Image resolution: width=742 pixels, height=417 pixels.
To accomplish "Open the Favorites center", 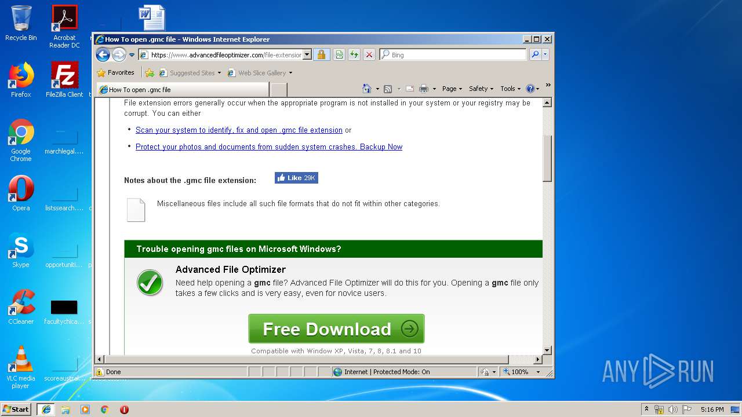I will (x=116, y=72).
